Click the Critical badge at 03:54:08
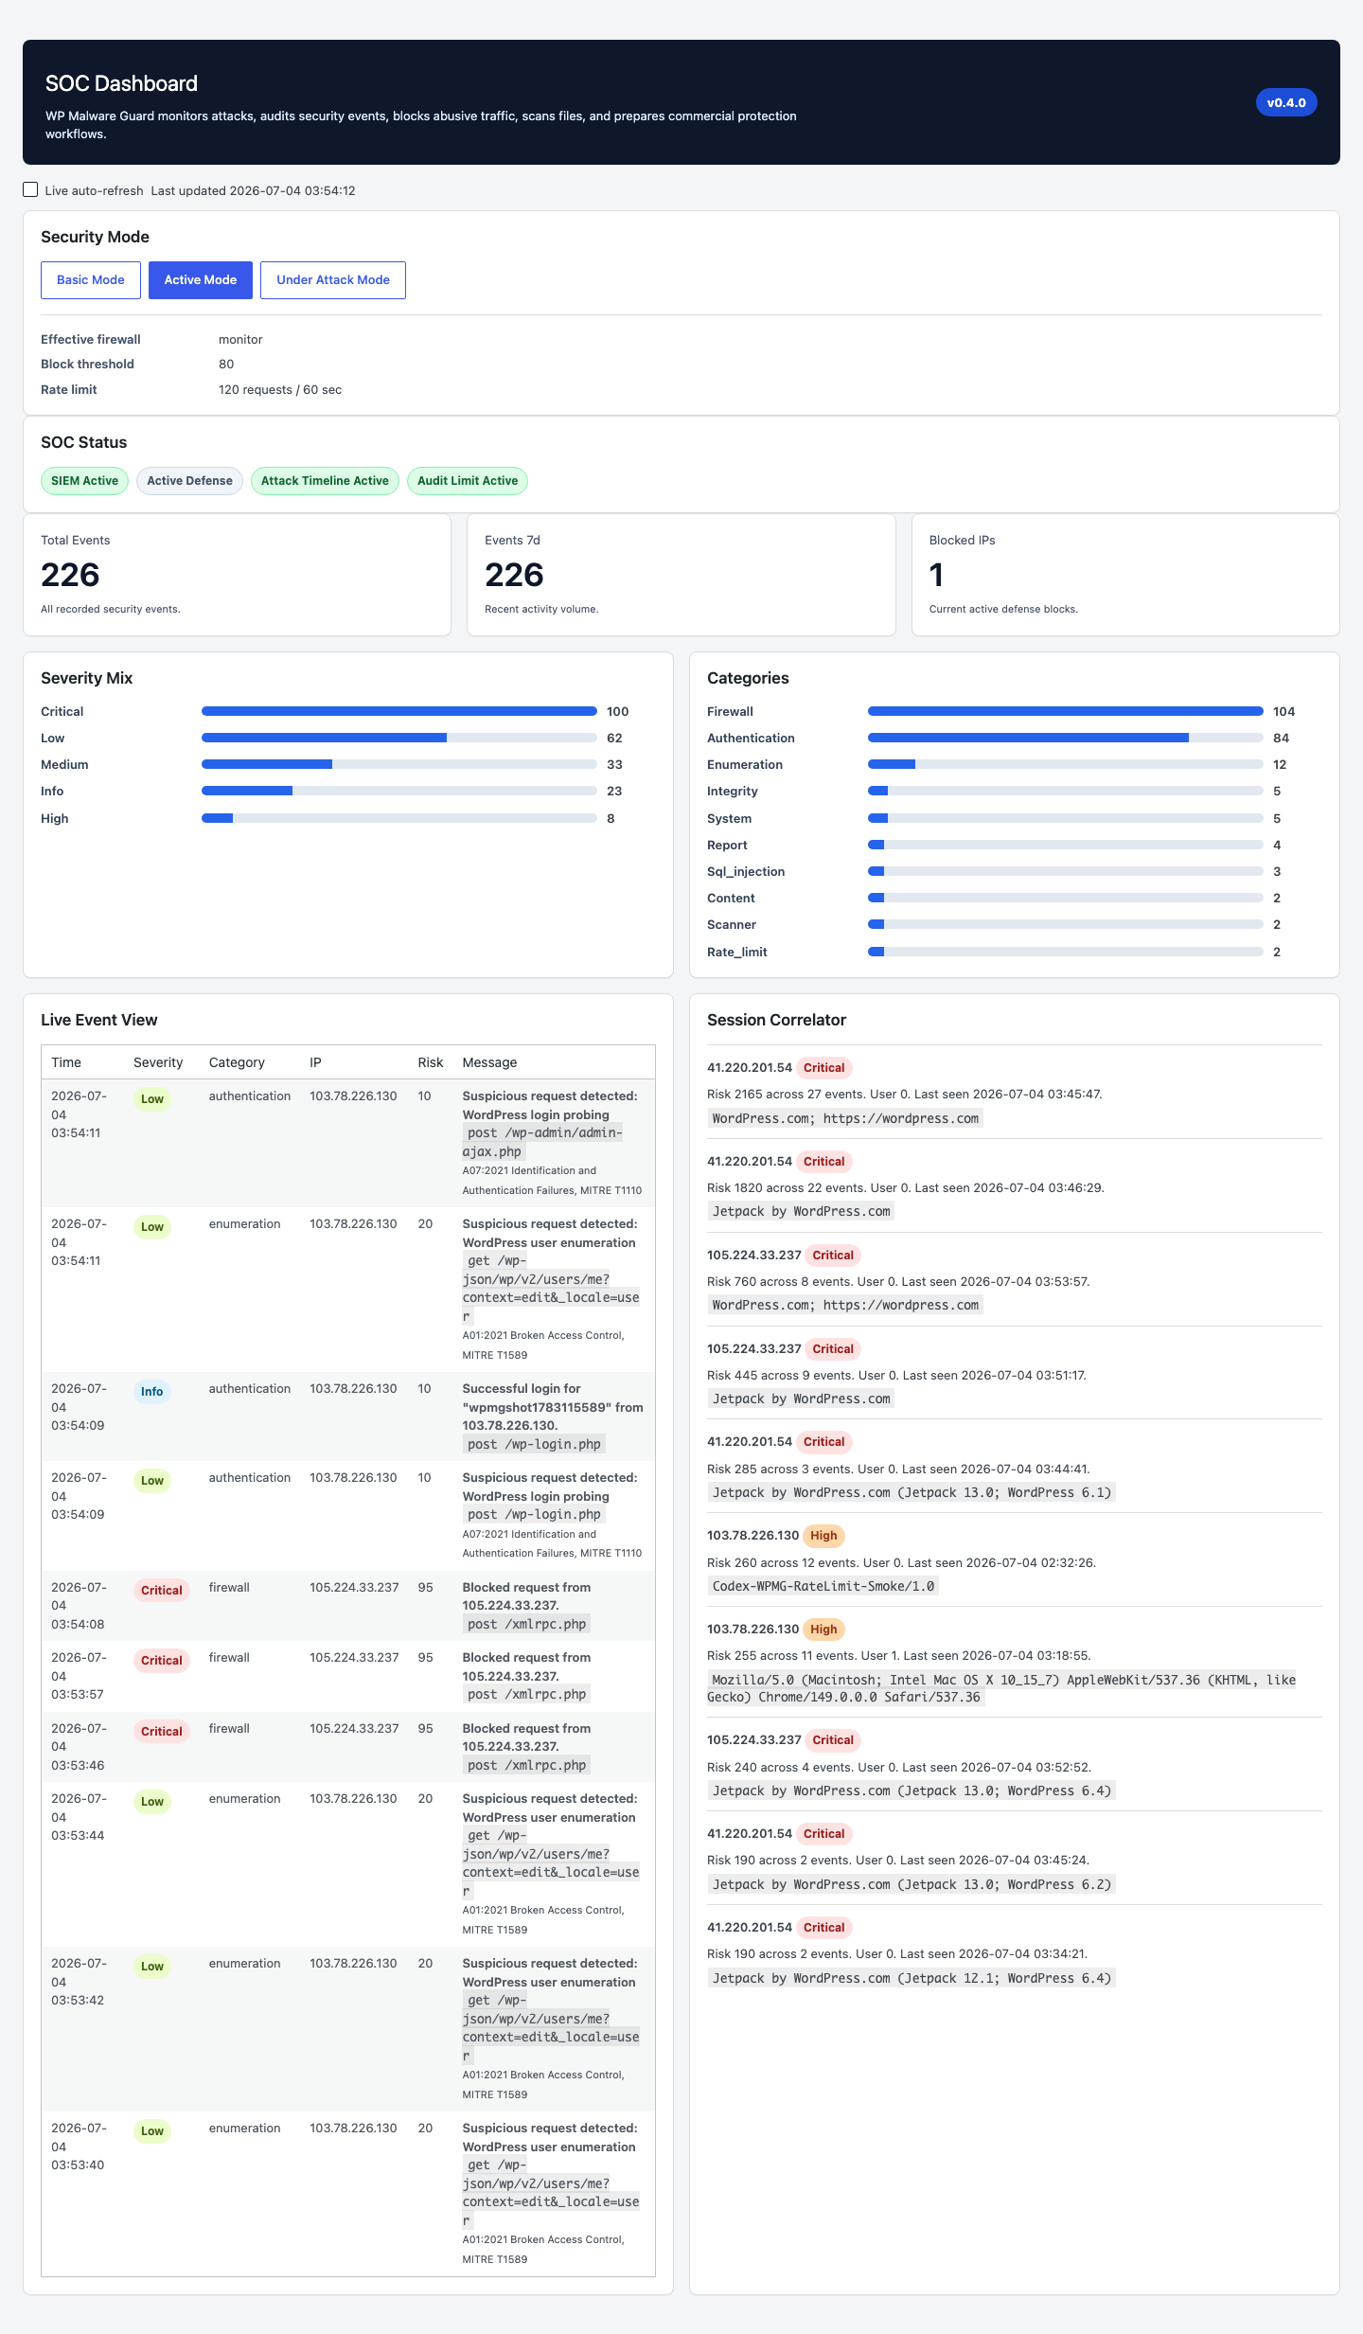This screenshot has width=1363, height=2334. (162, 1591)
